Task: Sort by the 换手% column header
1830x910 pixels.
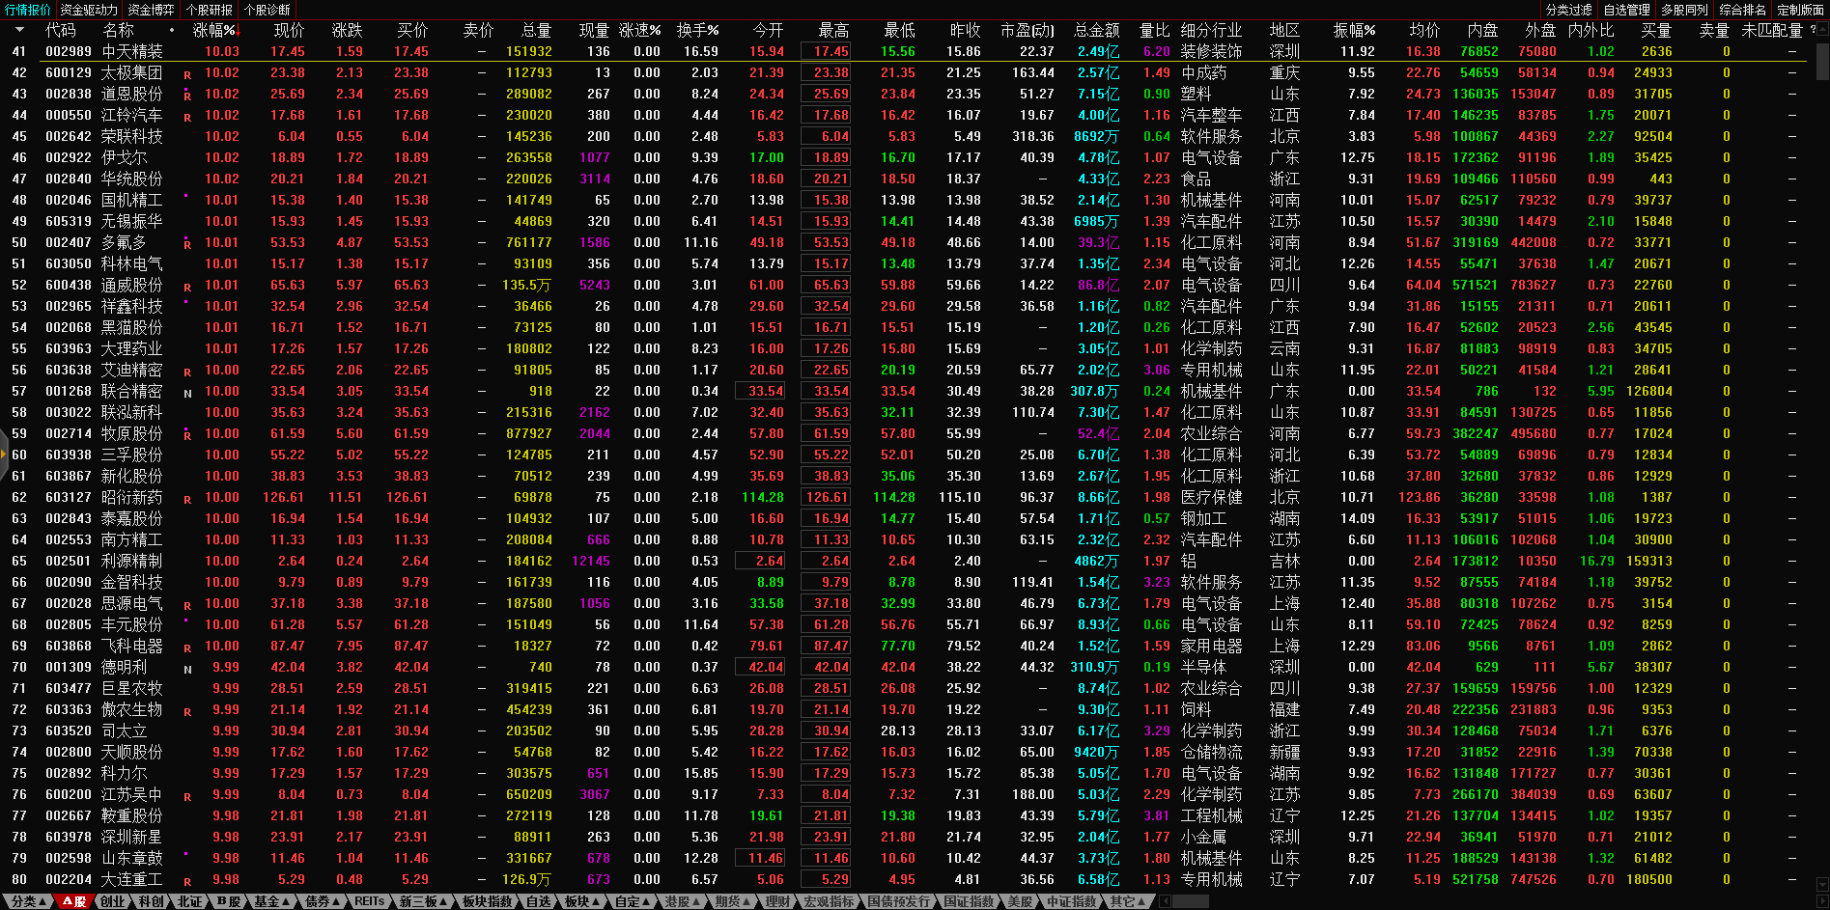Action: click(x=697, y=31)
